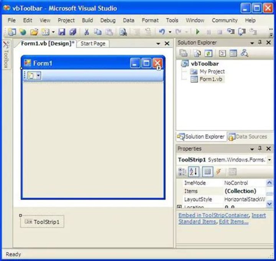Open the active documents list dropdown arrow
This screenshot has width=276, height=261.
point(158,43)
